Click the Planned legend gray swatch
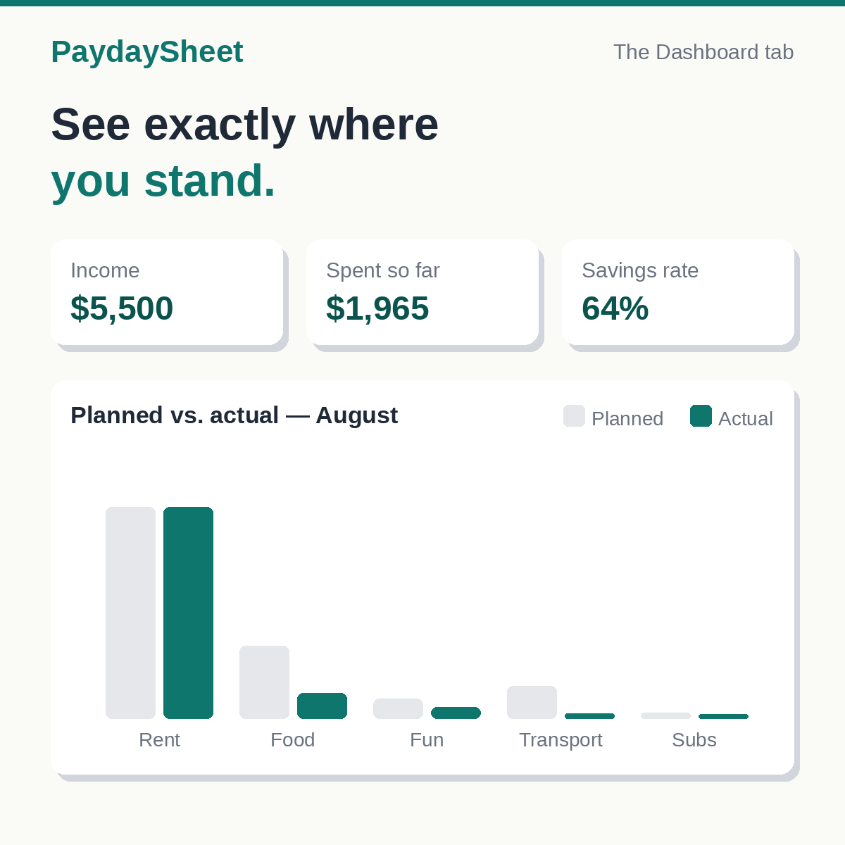The image size is (845, 845). click(574, 416)
